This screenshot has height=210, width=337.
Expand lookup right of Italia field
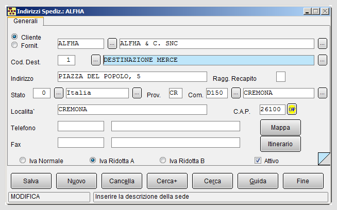(x=137, y=93)
